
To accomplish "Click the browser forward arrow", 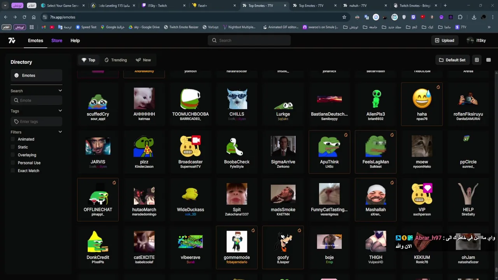I will (x=15, y=17).
